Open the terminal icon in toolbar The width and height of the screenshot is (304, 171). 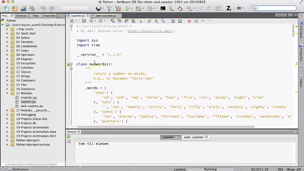coord(163,8)
